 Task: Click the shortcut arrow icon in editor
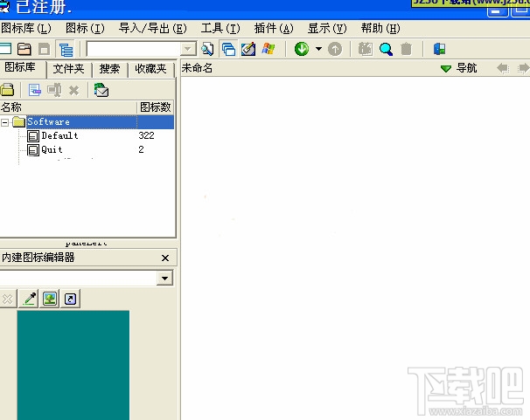[x=70, y=299]
